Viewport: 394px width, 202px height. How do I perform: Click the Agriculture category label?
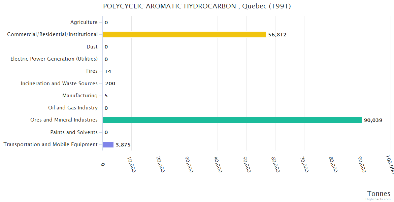pyautogui.click(x=84, y=22)
